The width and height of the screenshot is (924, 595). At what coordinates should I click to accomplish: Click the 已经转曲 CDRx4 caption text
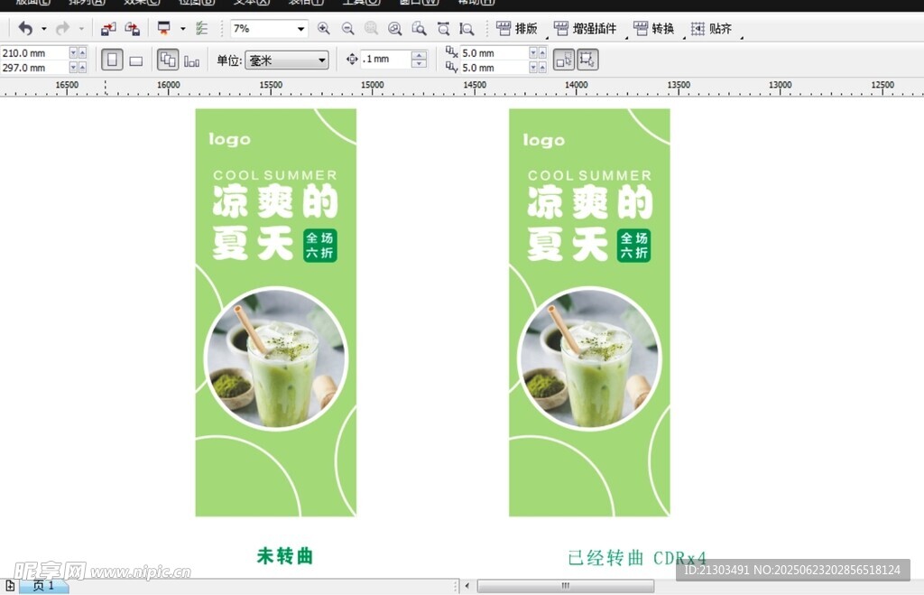point(636,557)
